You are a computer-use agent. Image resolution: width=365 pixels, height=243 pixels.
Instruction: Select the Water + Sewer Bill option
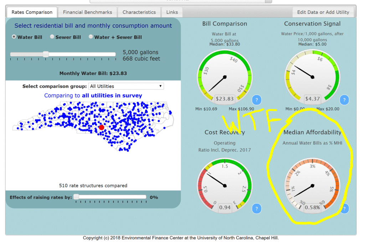pos(91,37)
